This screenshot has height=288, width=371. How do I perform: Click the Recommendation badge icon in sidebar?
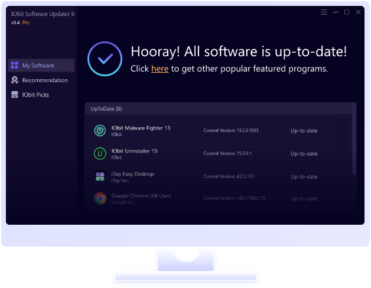(15, 80)
